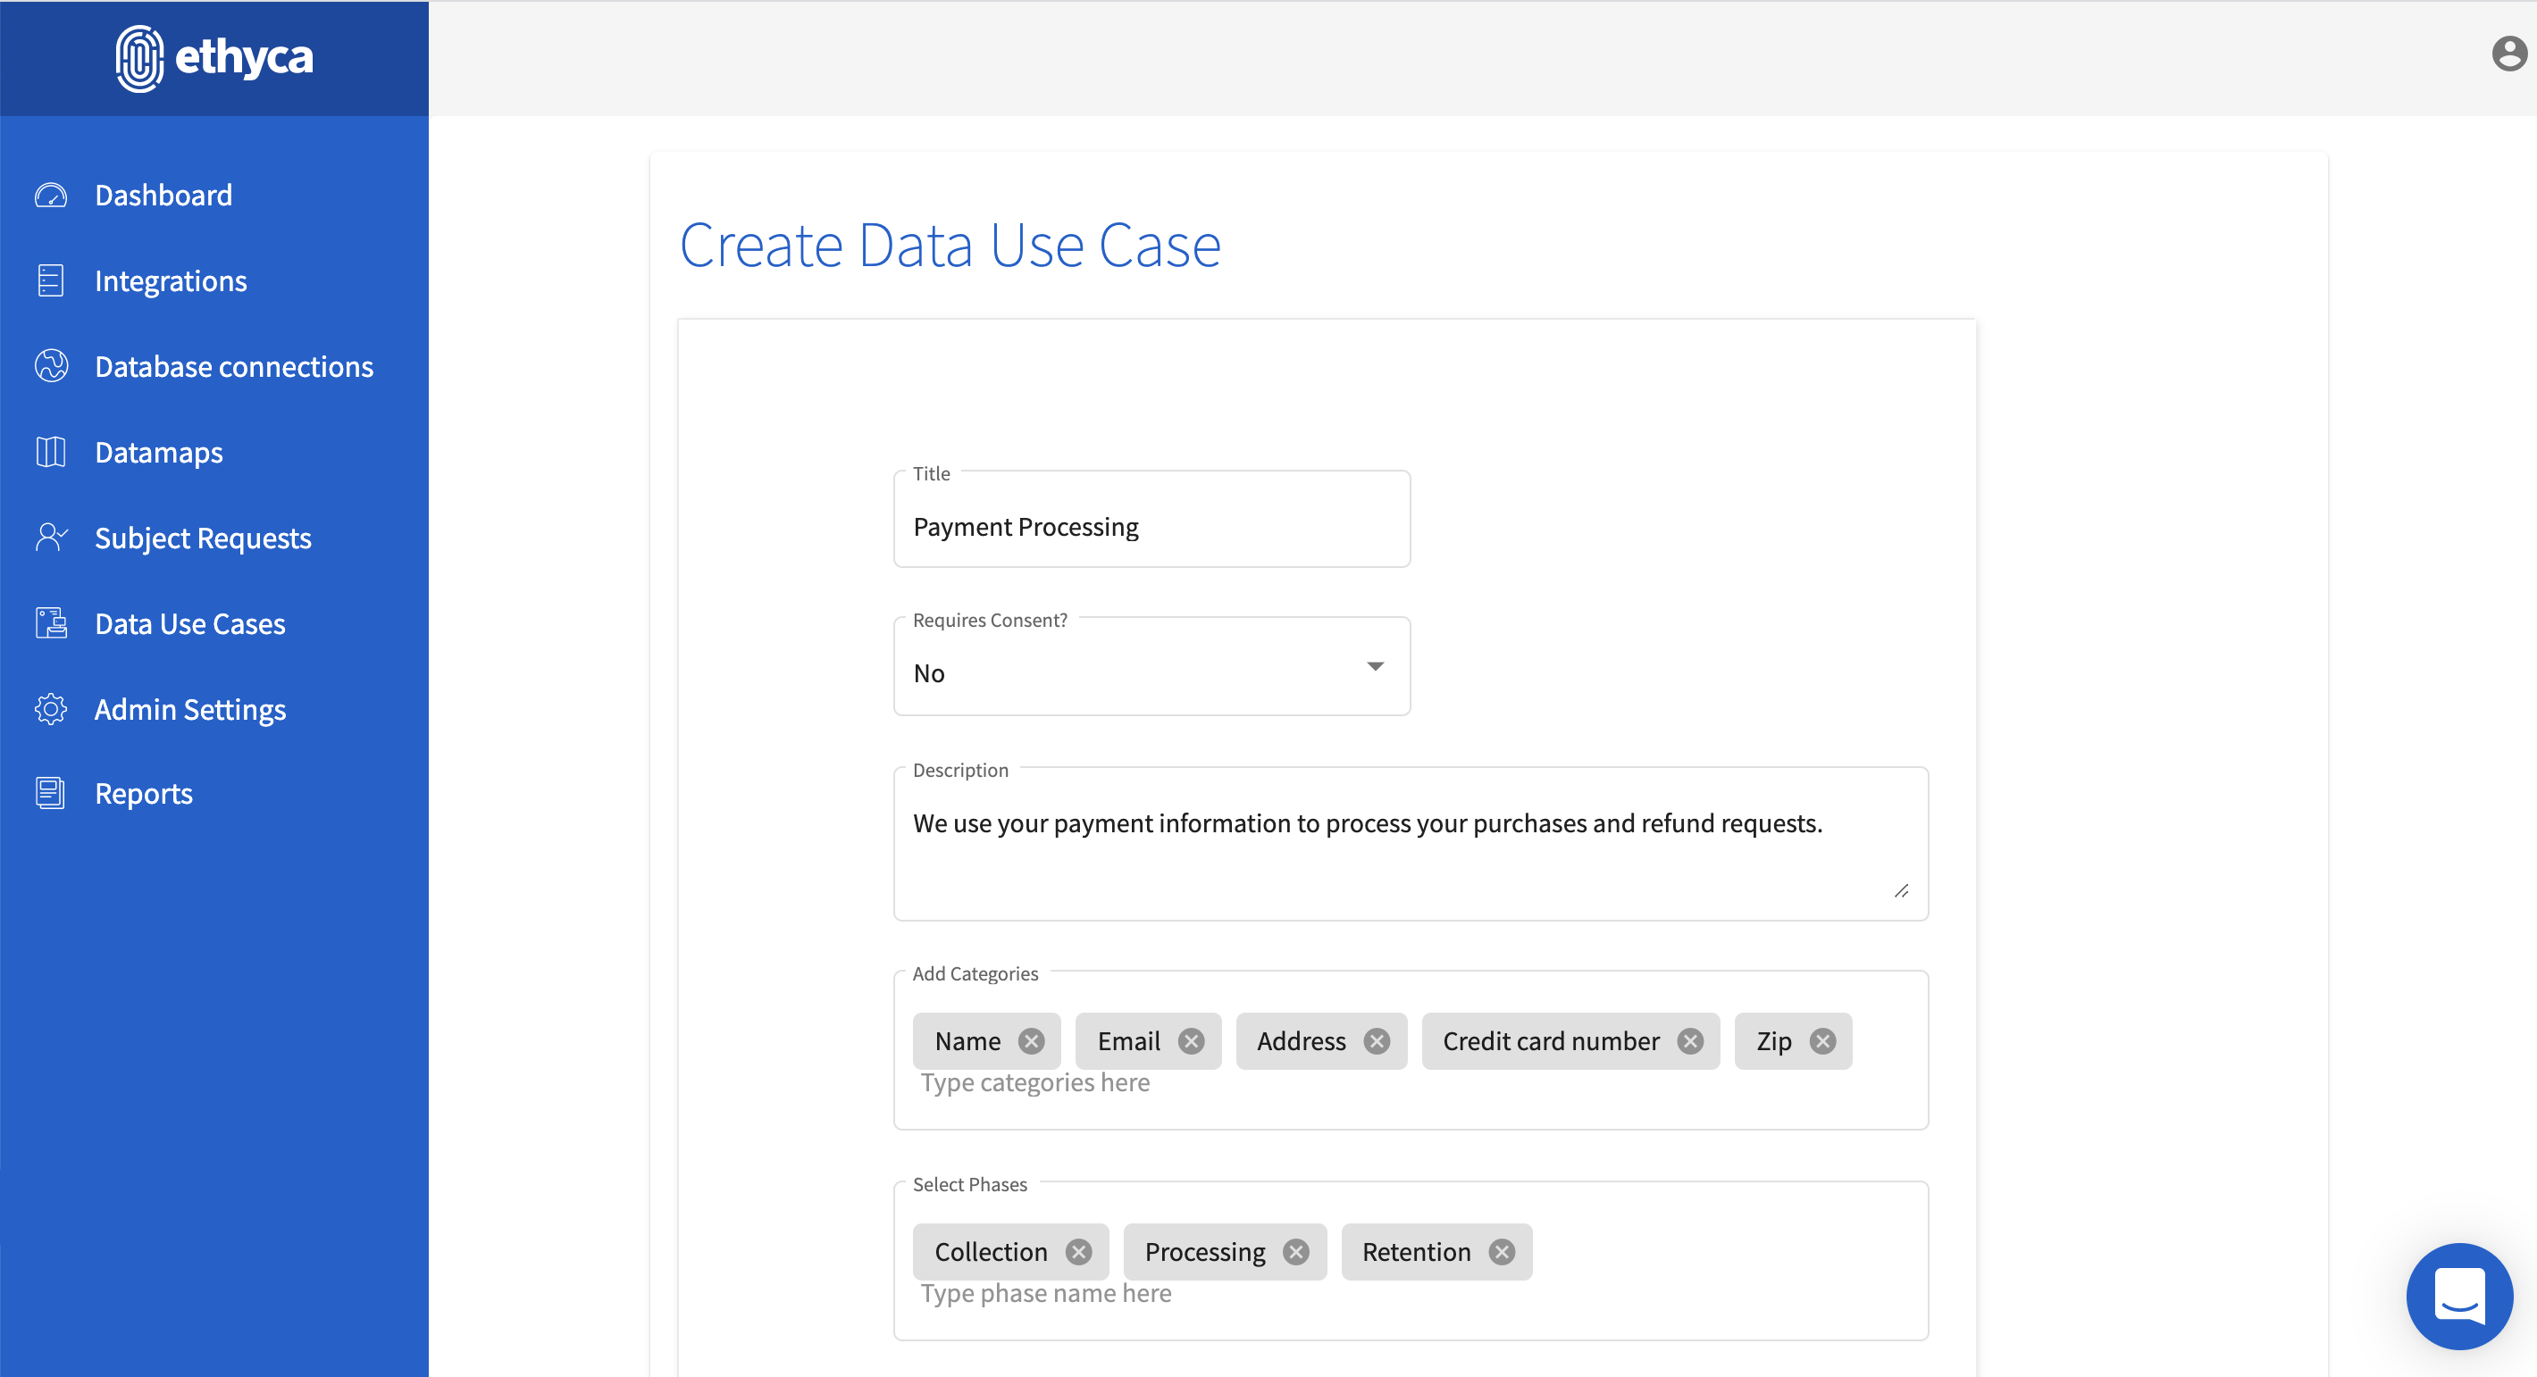This screenshot has width=2537, height=1377.
Task: Open the chat support widget
Action: (2459, 1296)
